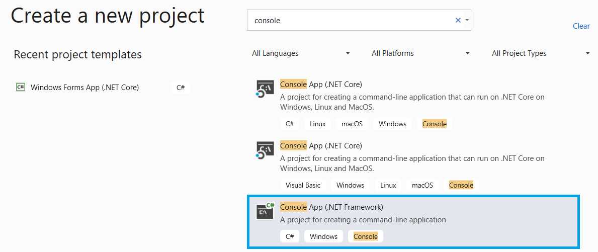The image size is (598, 252).
Task: Click C# tag beside Windows Forms App
Action: pos(181,88)
